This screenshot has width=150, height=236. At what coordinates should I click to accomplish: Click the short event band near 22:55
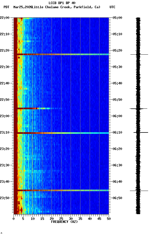pyautogui.click(x=40, y=108)
